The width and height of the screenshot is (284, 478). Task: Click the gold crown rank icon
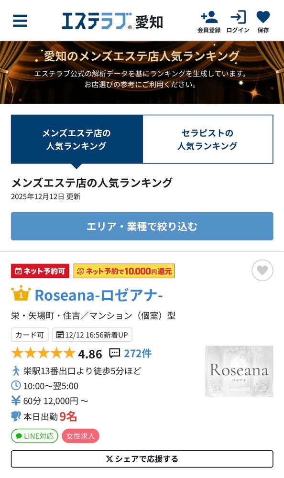tap(21, 293)
